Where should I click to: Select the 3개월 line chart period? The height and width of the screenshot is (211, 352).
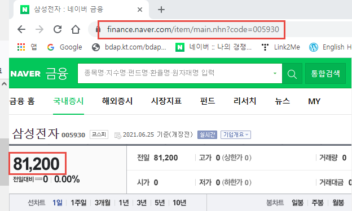click(x=103, y=203)
